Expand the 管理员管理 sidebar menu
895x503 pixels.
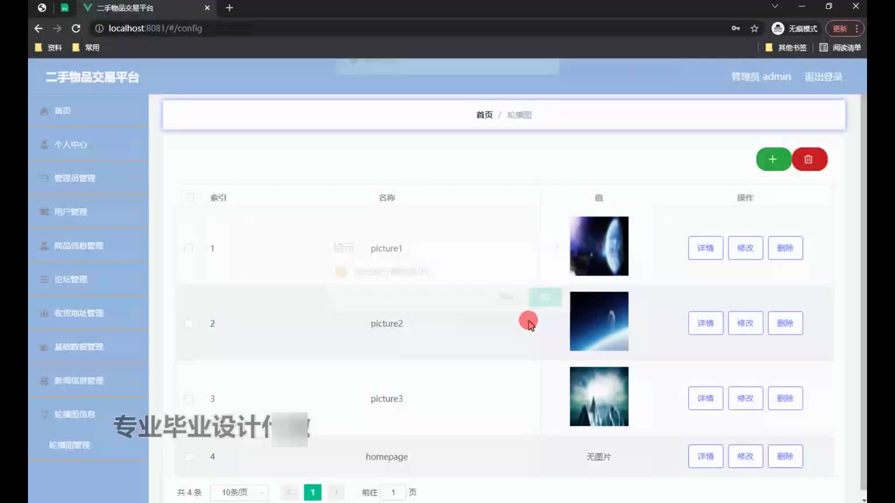click(x=89, y=178)
